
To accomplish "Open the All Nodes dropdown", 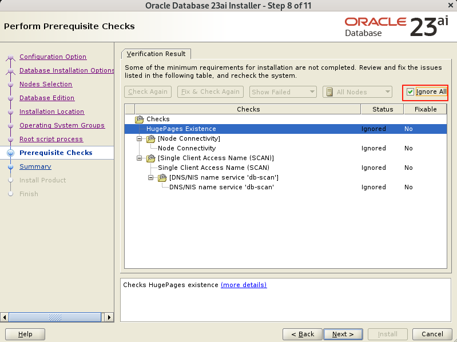I will 357,92.
